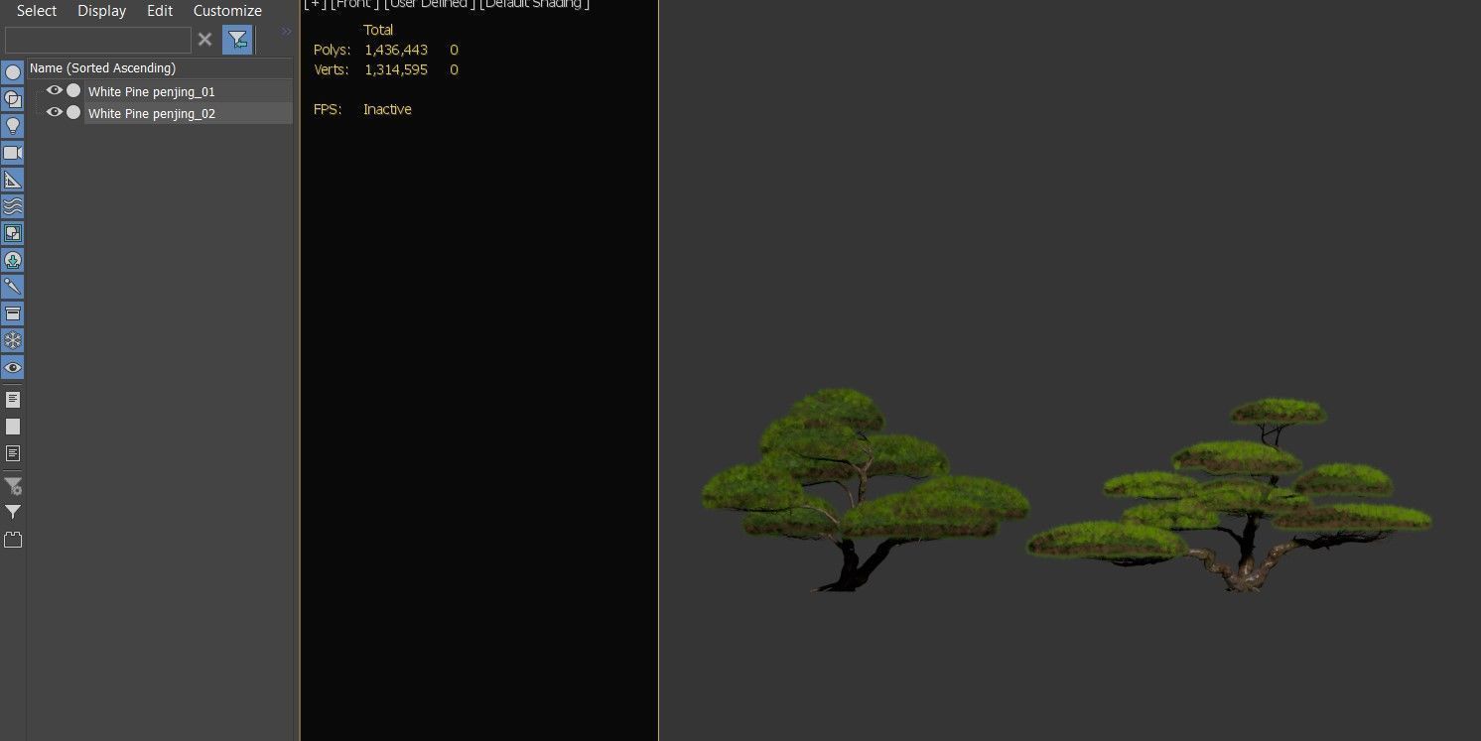Click geometry dot icon of White Pine penjing_01

tap(73, 90)
